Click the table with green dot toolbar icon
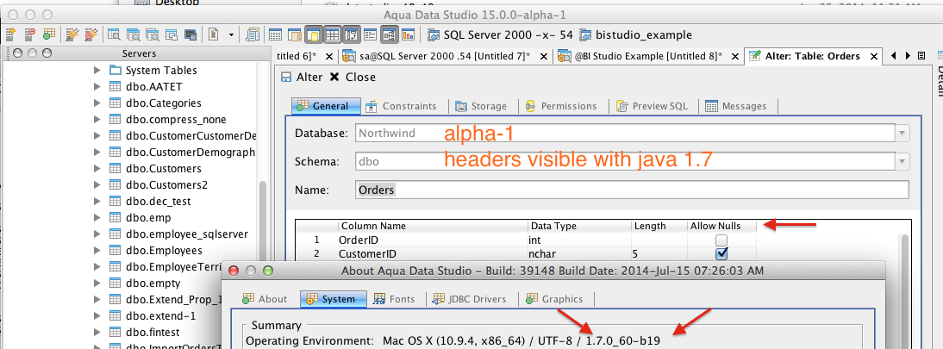 [49, 34]
